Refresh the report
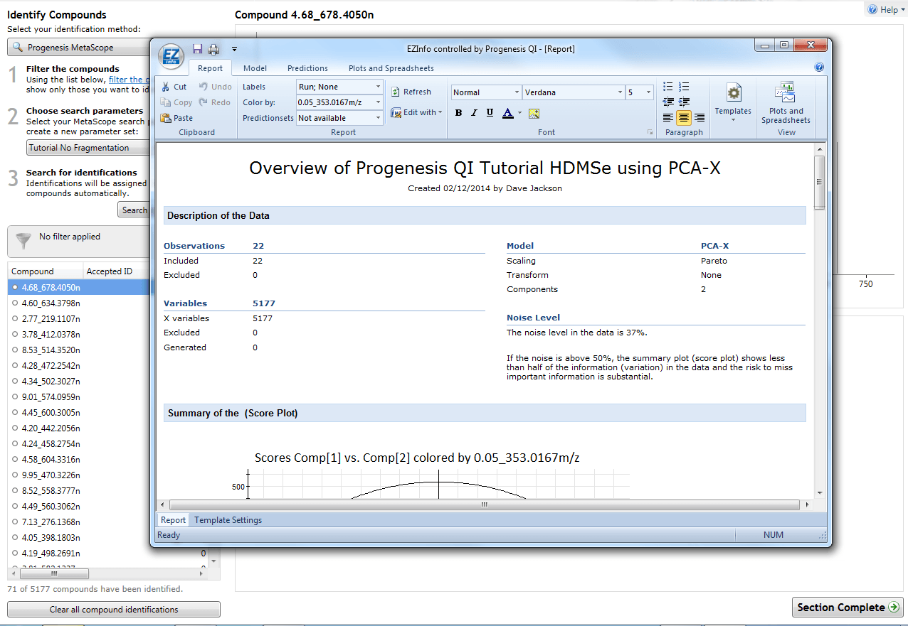This screenshot has height=626, width=908. [x=411, y=92]
